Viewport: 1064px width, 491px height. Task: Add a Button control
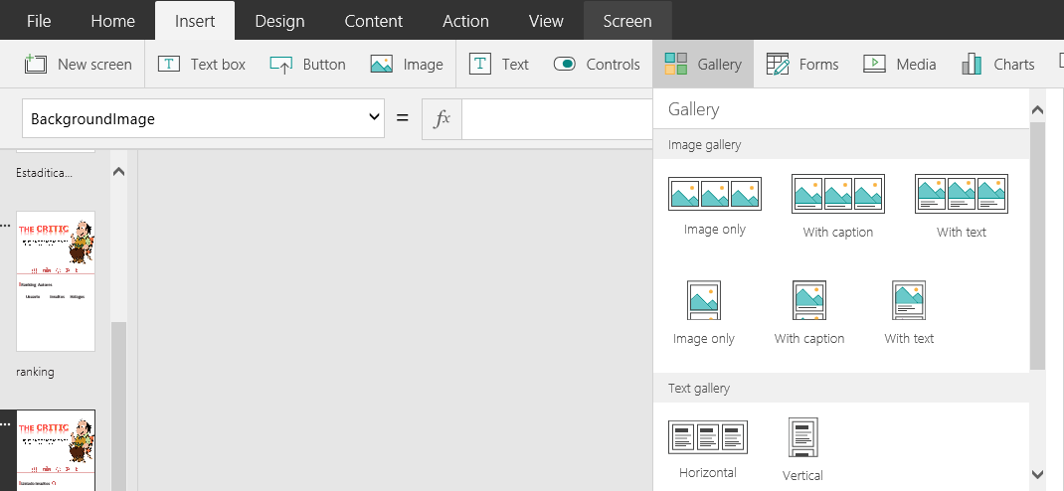click(308, 65)
